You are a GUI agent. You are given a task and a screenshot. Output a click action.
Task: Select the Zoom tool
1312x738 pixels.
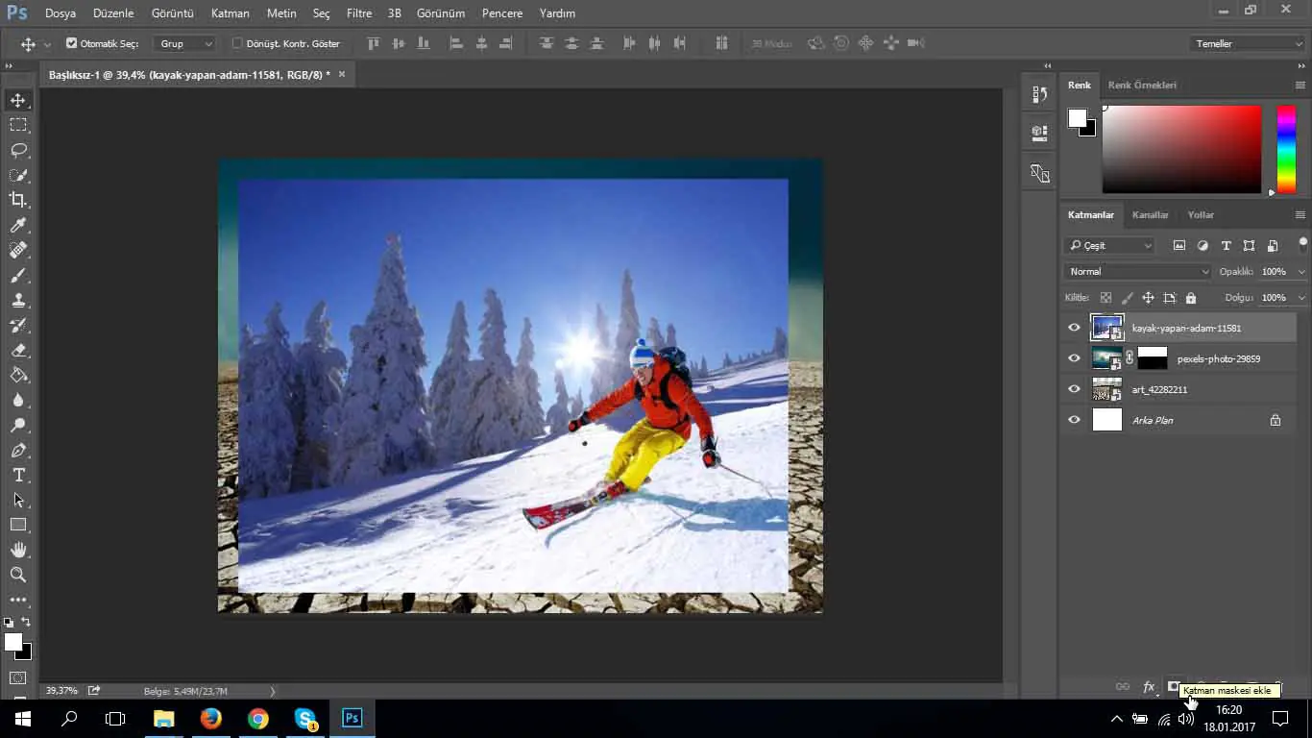click(x=18, y=575)
